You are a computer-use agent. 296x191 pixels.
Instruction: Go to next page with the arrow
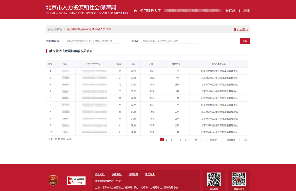click(201, 140)
